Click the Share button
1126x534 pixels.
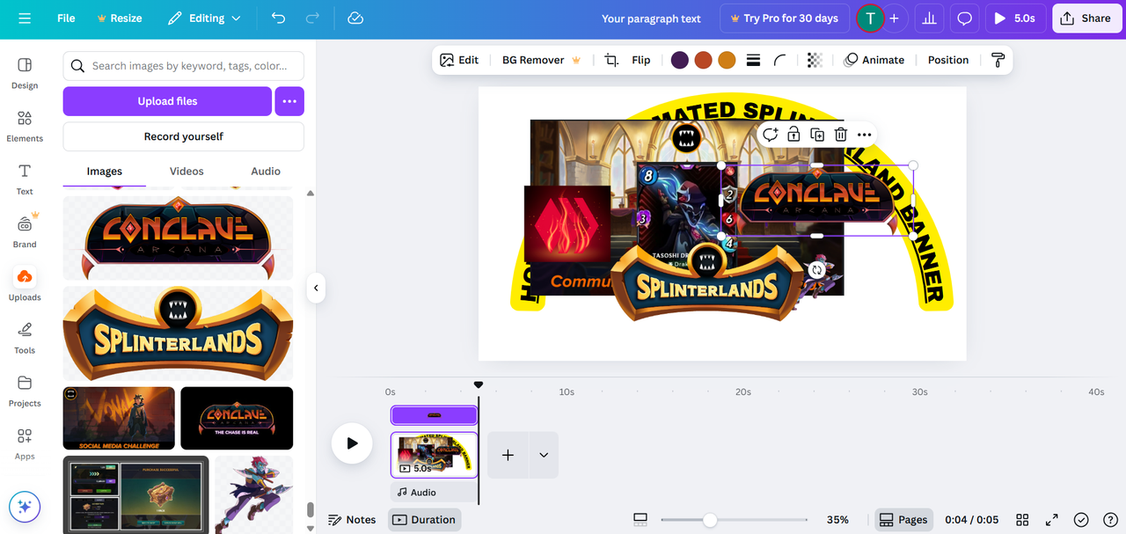[x=1086, y=18]
